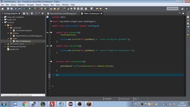Open the File menu
Viewport: 190px width, 107px height.
[x=2, y=5]
